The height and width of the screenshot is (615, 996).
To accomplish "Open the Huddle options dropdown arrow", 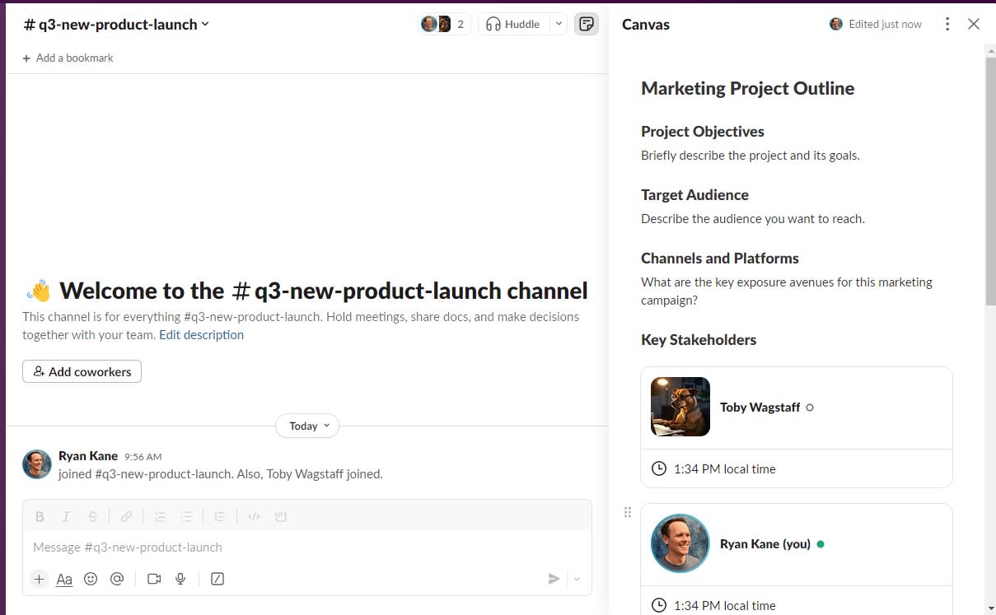I will tap(559, 24).
